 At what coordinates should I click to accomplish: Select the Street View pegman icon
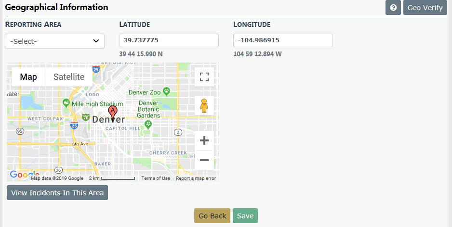[204, 106]
